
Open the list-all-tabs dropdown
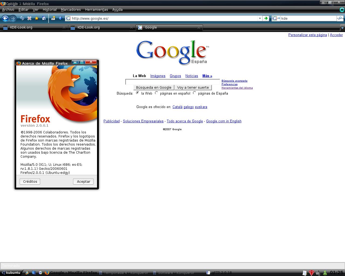(x=342, y=27)
